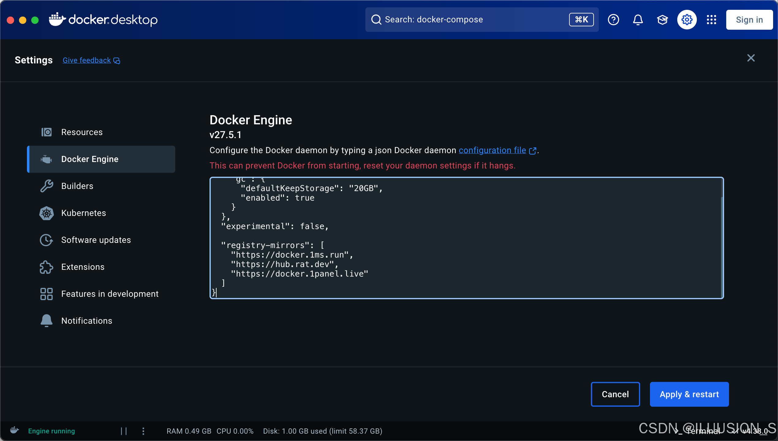Open the Learning center graduation cap icon
Screen dimensions: 778x441
coord(662,20)
